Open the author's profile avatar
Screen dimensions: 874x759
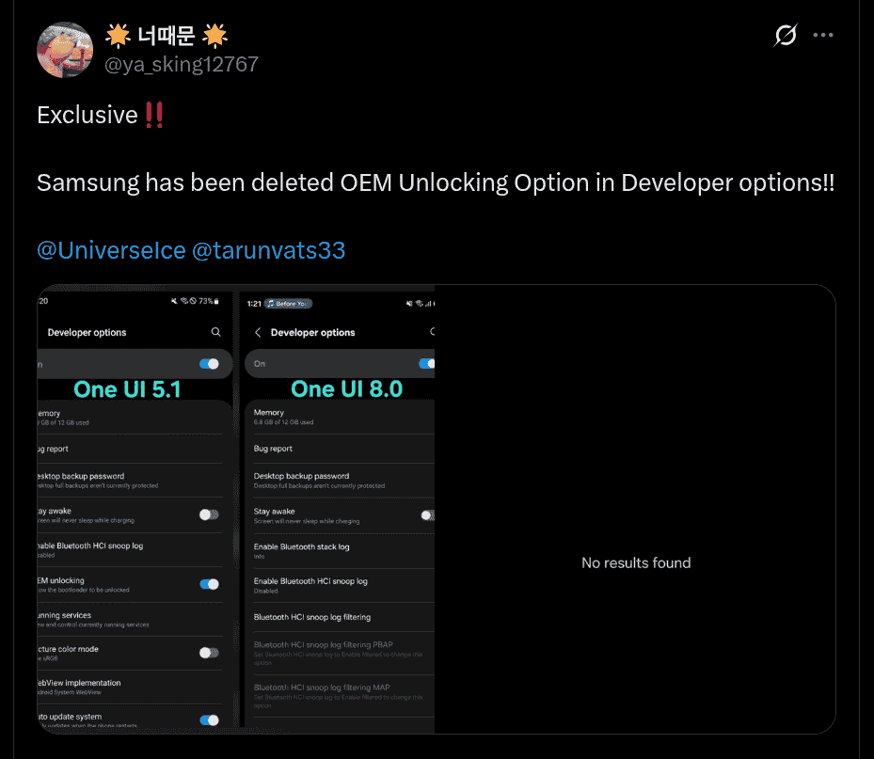click(x=64, y=50)
